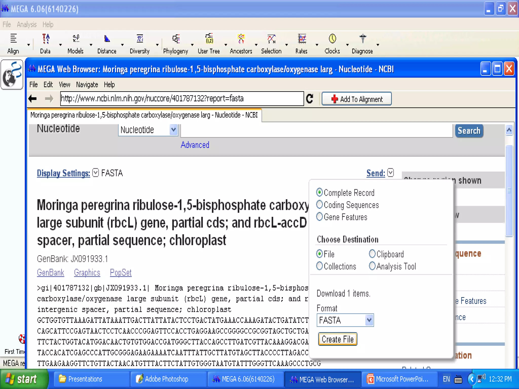Open the Navigate menu
This screenshot has height=389, width=519.
(87, 85)
